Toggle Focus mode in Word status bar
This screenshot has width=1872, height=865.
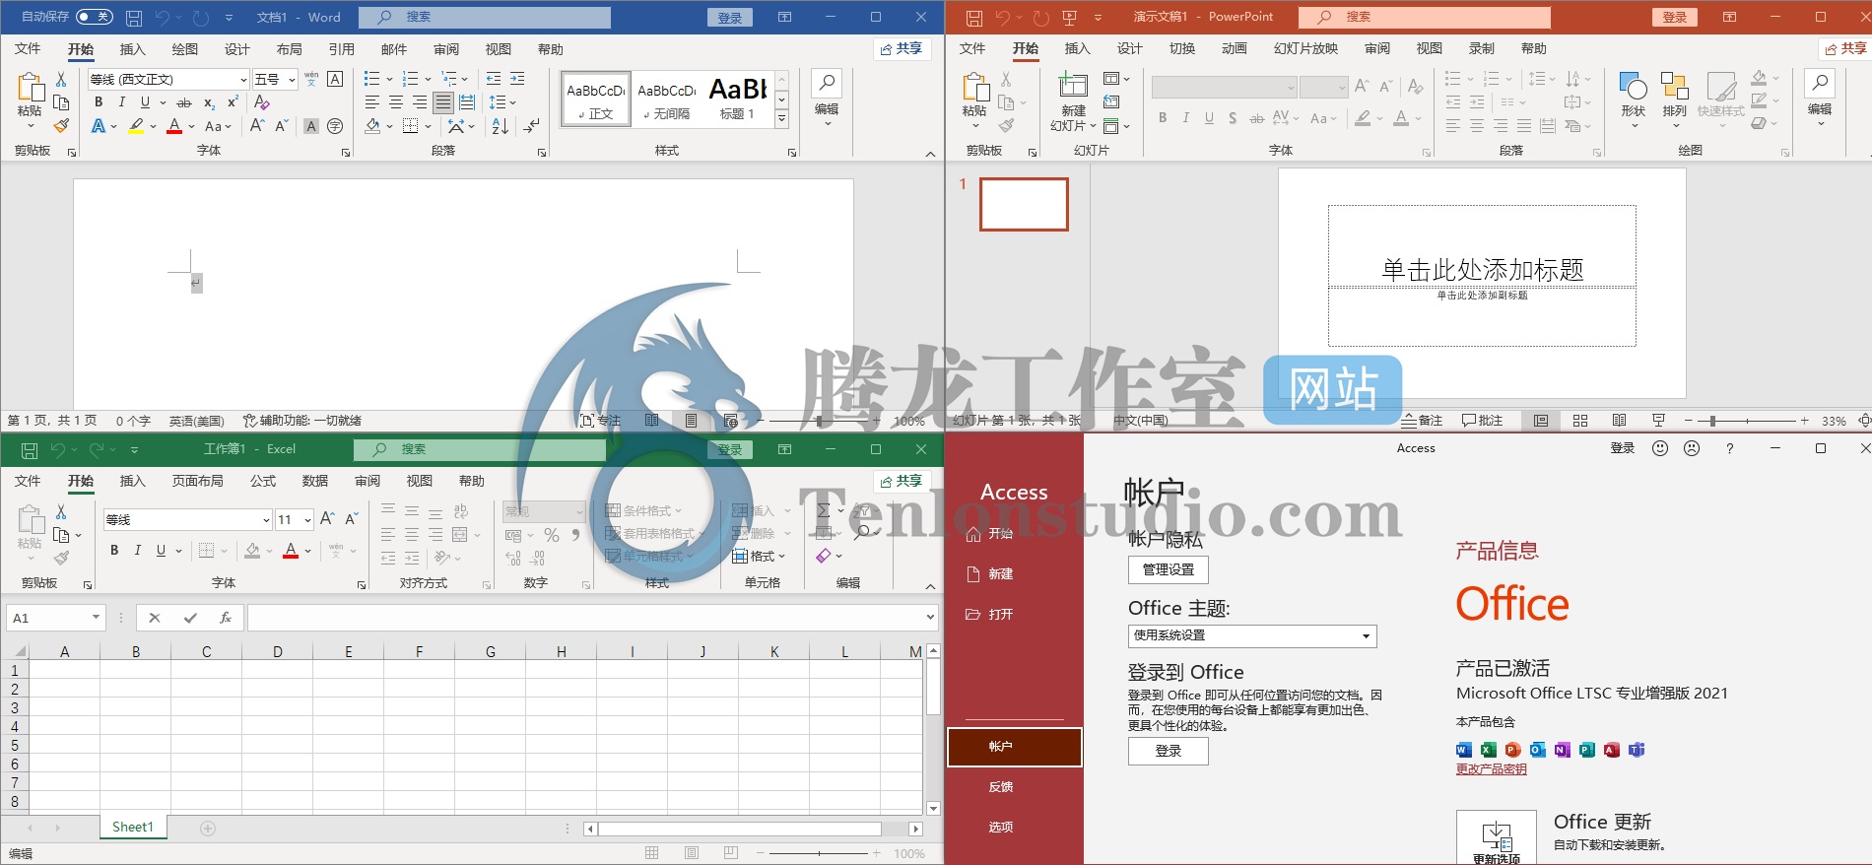[x=600, y=421]
